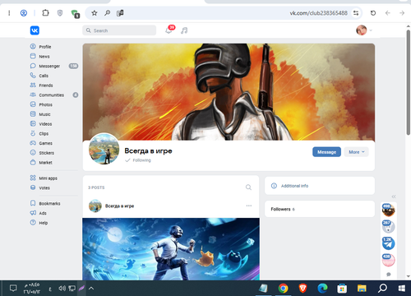Click the zoom magnifier in address bar

click(107, 13)
